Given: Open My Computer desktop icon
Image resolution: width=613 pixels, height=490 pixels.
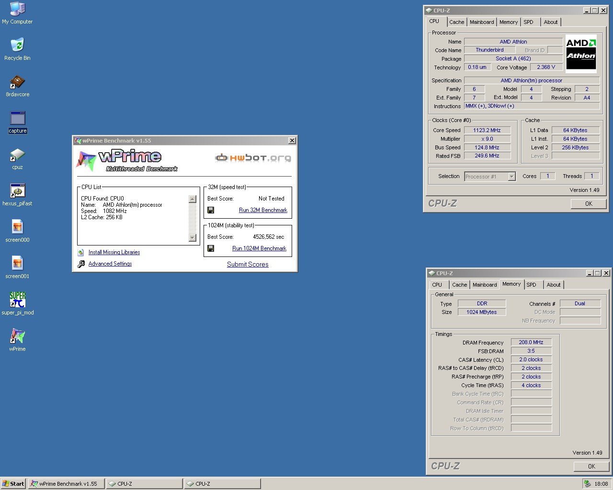Looking at the screenshot, I should point(17,13).
